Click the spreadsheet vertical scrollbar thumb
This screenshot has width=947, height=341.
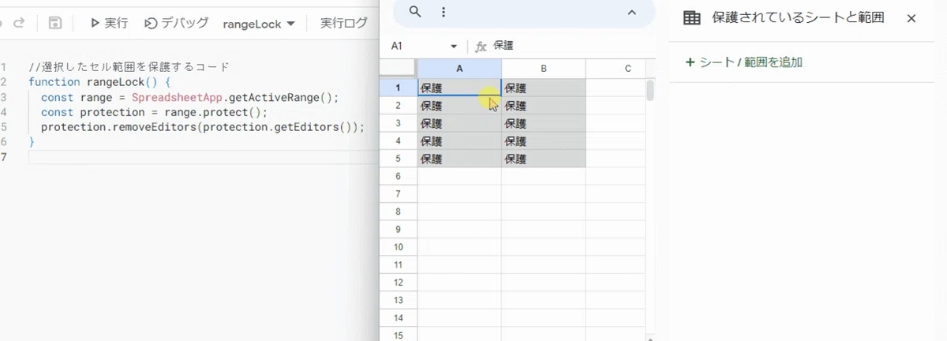click(650, 90)
